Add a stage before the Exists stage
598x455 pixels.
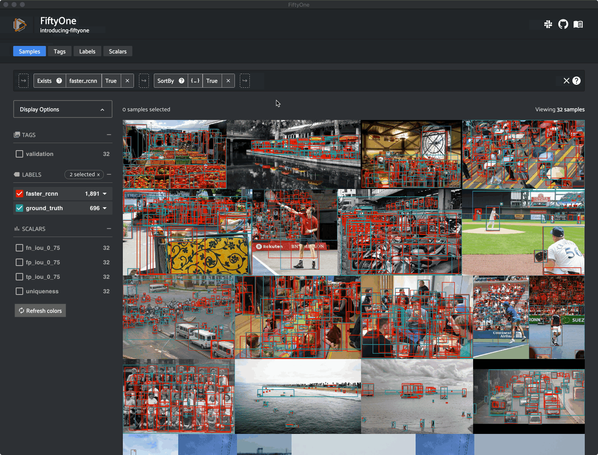(24, 81)
